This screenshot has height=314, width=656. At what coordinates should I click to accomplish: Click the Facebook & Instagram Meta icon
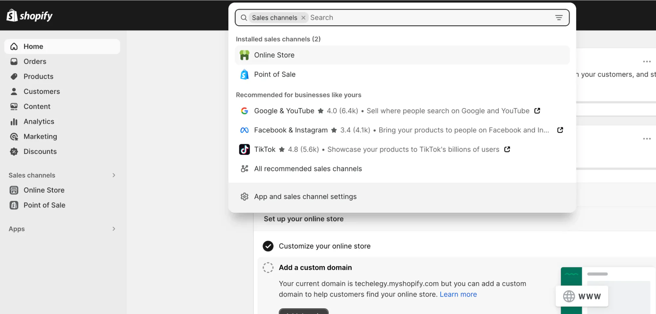coord(244,130)
